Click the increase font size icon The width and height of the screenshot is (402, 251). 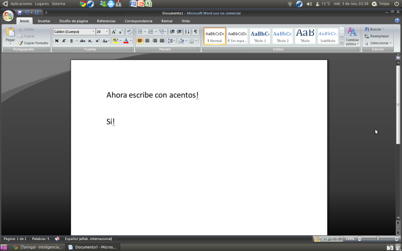(x=113, y=32)
